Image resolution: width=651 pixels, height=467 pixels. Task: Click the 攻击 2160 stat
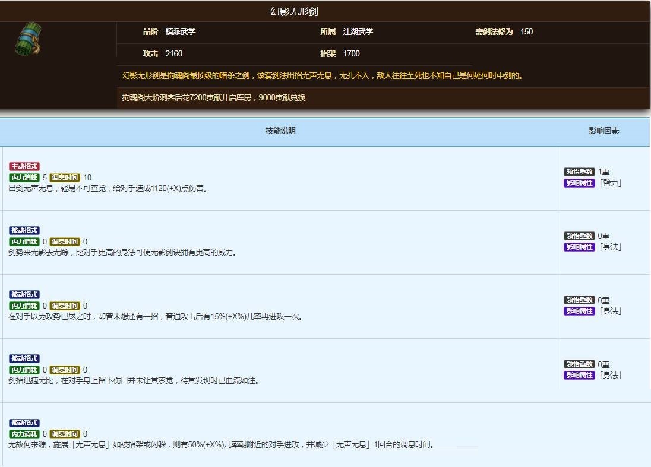(163, 53)
